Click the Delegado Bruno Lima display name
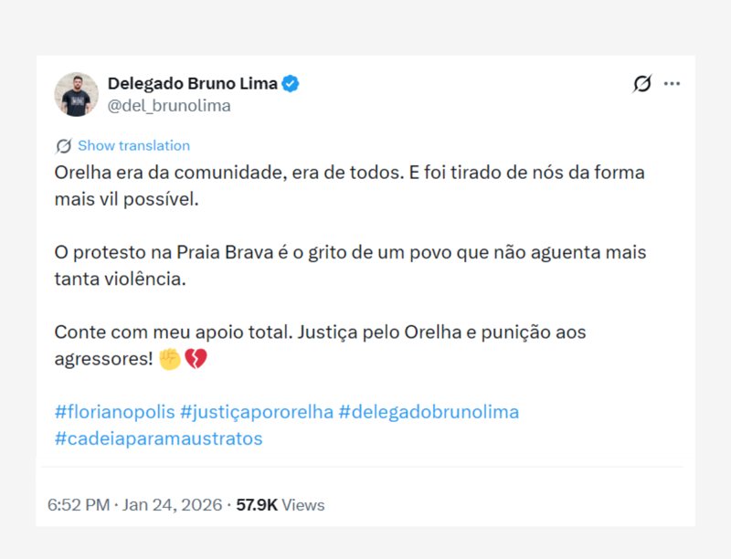The width and height of the screenshot is (731, 559). (x=193, y=82)
